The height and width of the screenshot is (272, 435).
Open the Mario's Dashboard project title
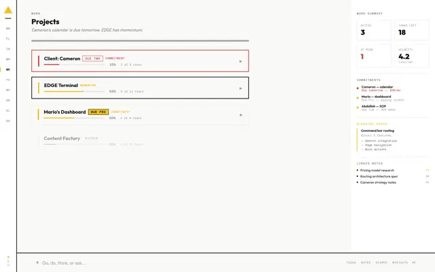[65, 112]
